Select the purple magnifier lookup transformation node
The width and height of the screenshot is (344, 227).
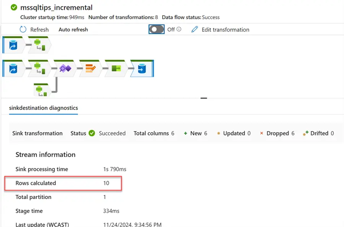click(65, 69)
